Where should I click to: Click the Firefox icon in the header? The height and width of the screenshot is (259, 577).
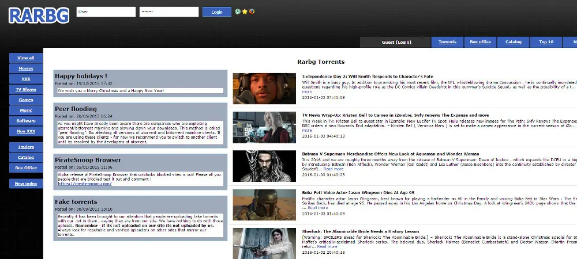[x=252, y=12]
